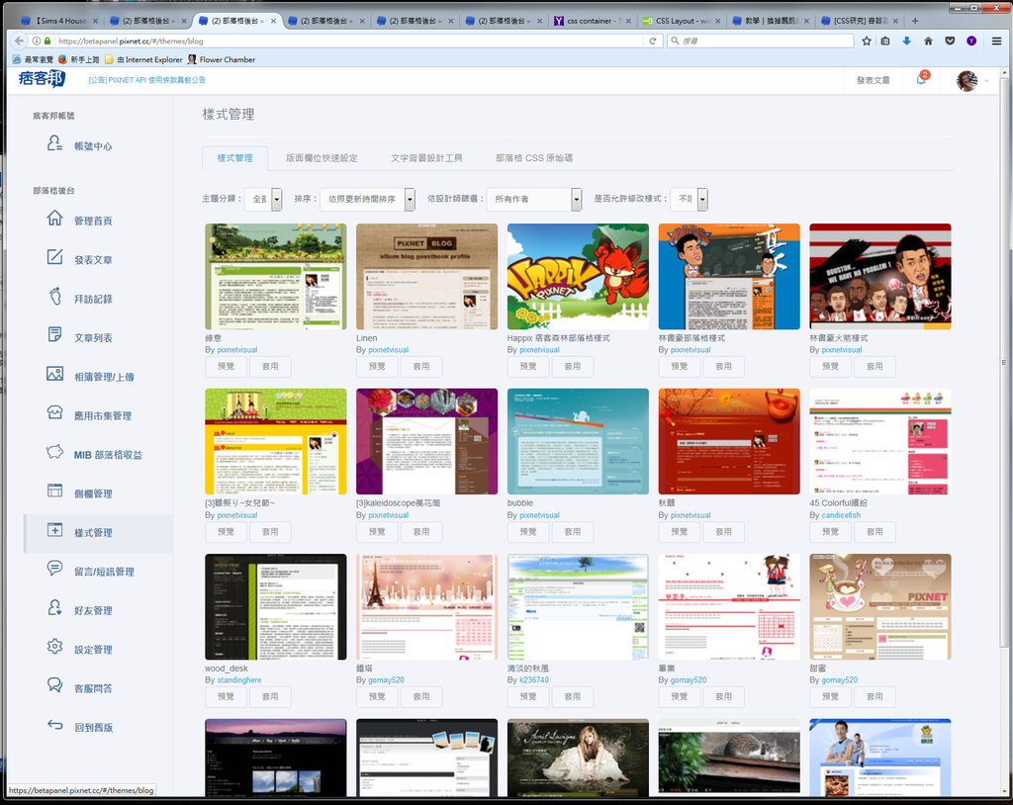The width and height of the screenshot is (1013, 805).
Task: Open 帳號中心 account center icon
Action: [x=55, y=144]
